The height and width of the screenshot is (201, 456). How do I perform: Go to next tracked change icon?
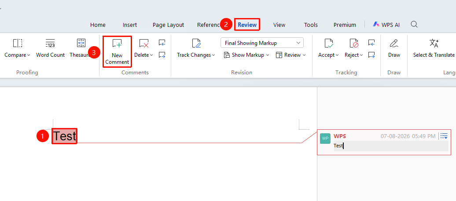tap(371, 55)
